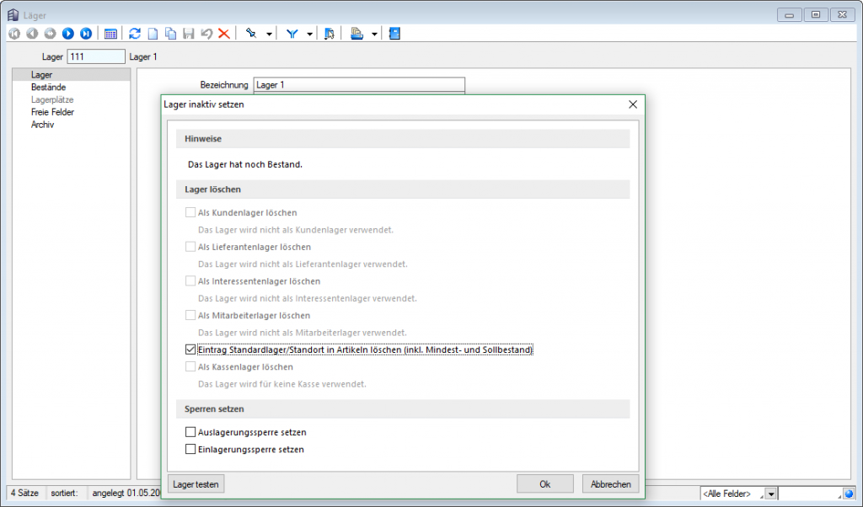Open Bestände in the left navigation
863x507 pixels.
tap(48, 88)
